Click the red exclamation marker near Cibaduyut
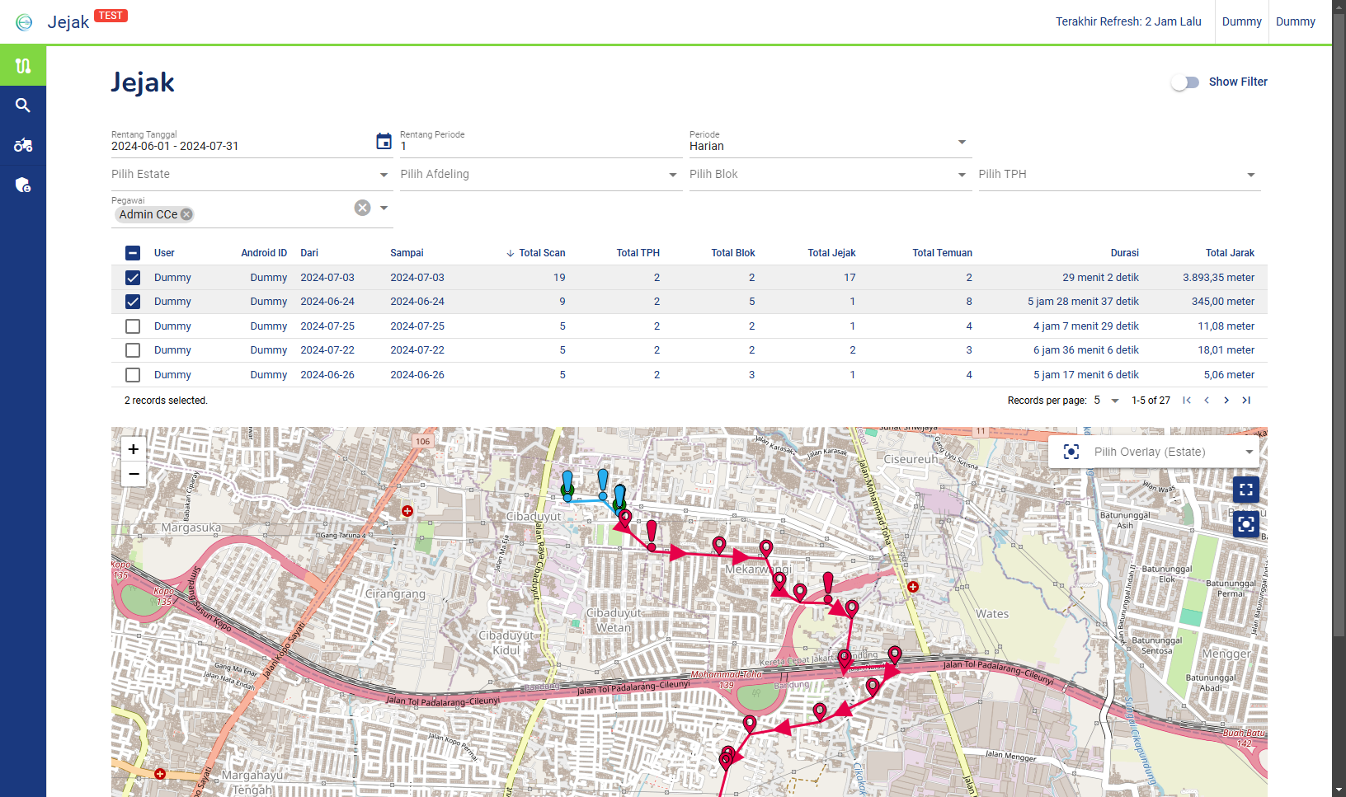This screenshot has height=797, width=1346. 652,535
